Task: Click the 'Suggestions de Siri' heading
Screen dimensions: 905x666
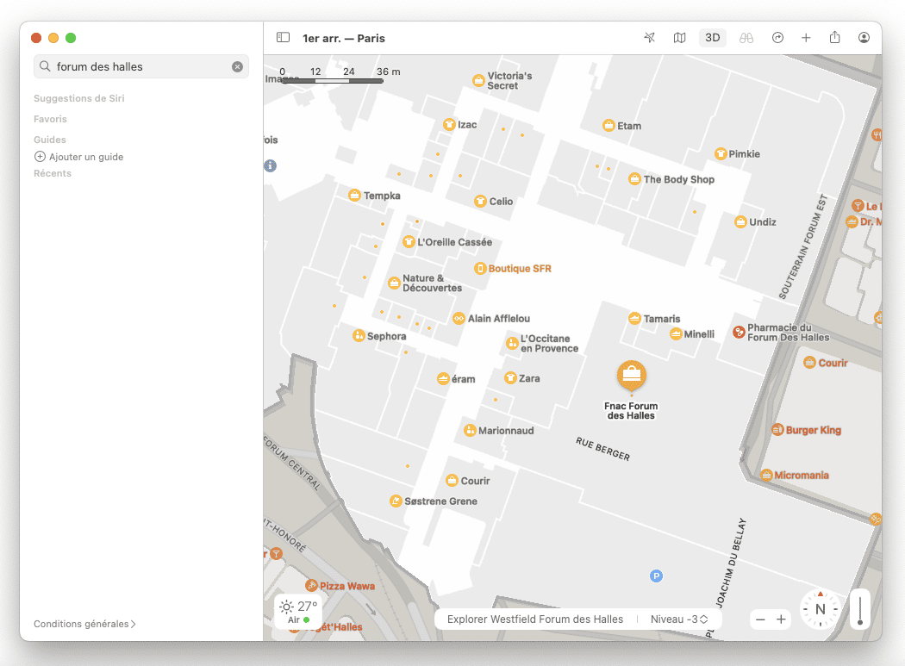Action: [79, 98]
